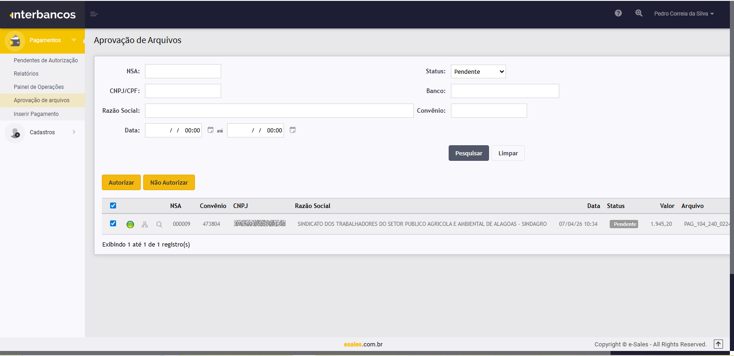The image size is (734, 356).
Task: Click the Não Autorizar button
Action: coord(169,182)
